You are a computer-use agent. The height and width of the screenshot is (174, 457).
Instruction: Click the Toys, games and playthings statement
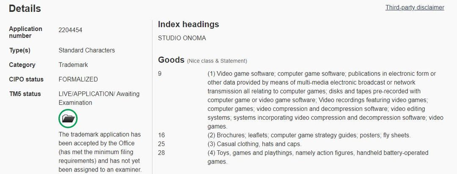click(318, 157)
